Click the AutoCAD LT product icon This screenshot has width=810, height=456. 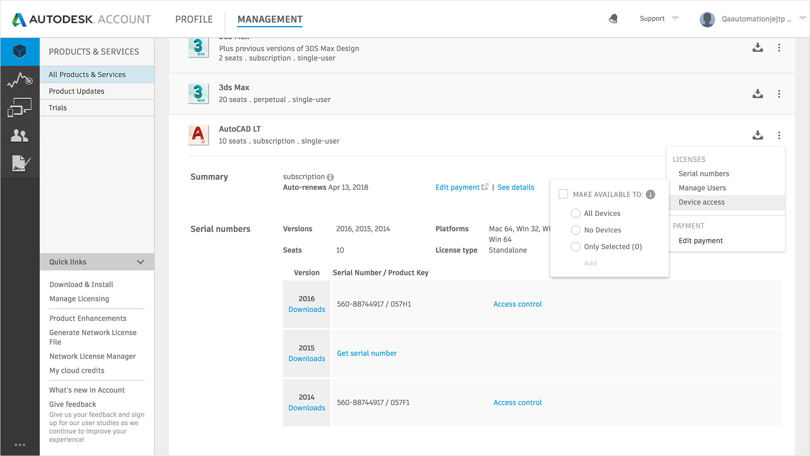point(198,135)
